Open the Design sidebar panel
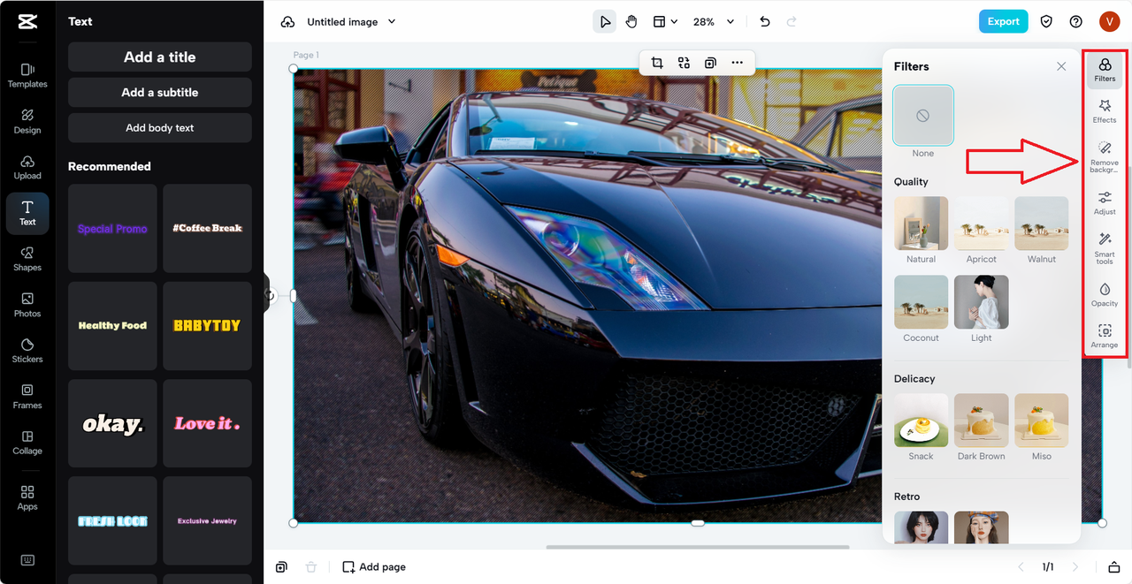Viewport: 1132px width, 584px height. 27,121
